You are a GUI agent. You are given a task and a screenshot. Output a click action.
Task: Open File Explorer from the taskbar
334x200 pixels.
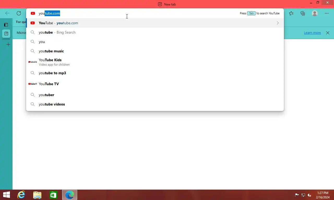pos(37,195)
